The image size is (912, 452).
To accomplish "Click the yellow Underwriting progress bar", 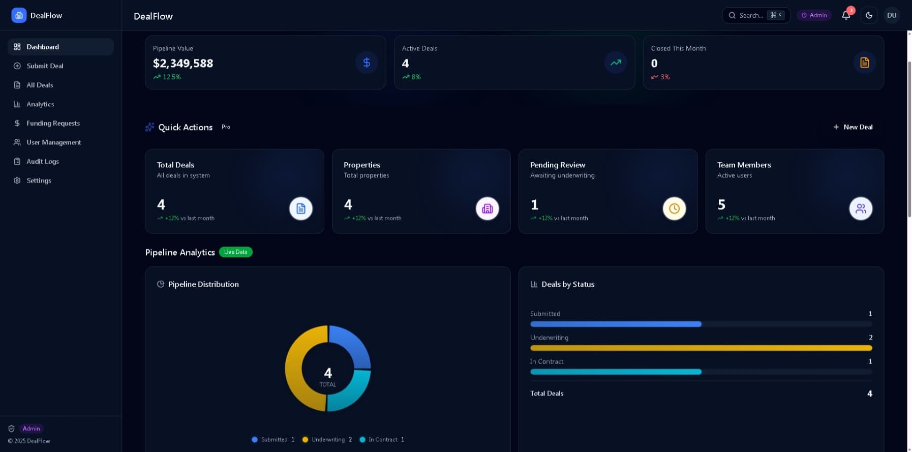I will pyautogui.click(x=701, y=348).
